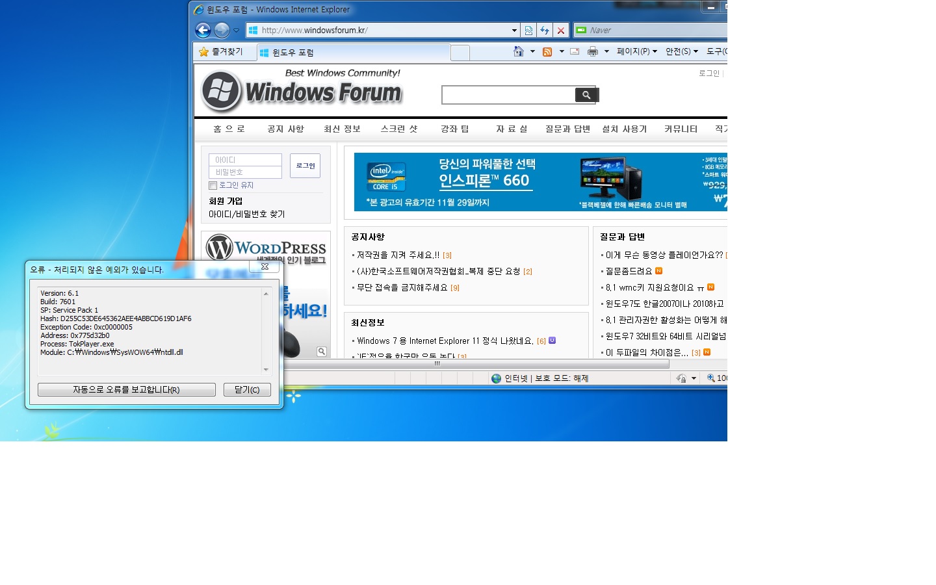
Task: Click the 닫기(C) button in error dialog
Action: 247,389
